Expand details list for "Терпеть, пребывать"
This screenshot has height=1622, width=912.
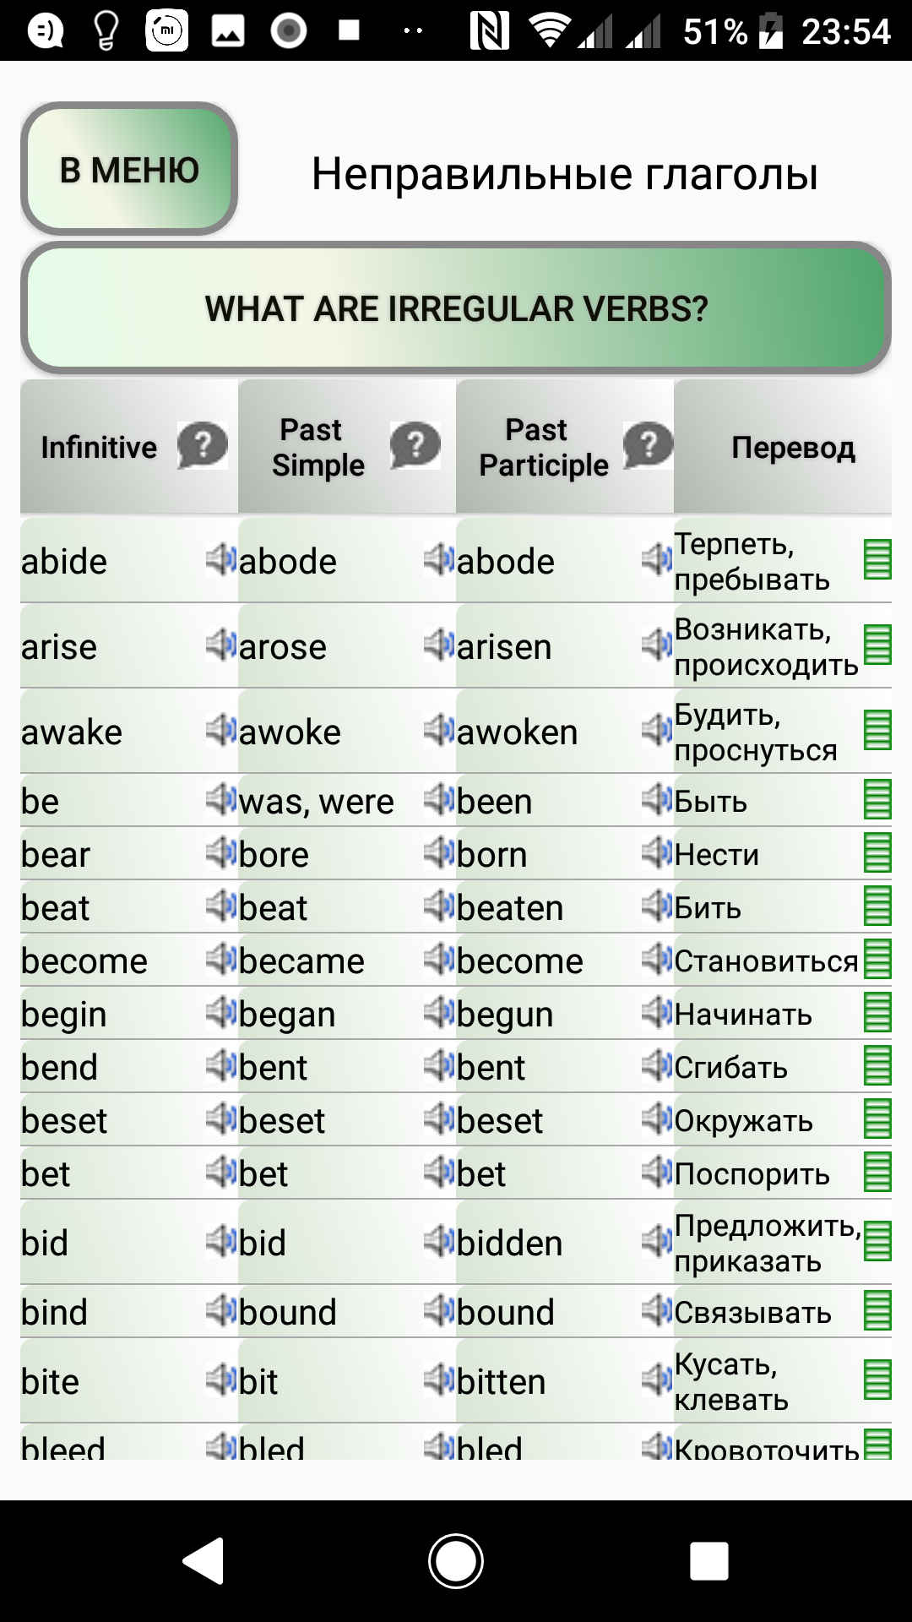pyautogui.click(x=877, y=559)
